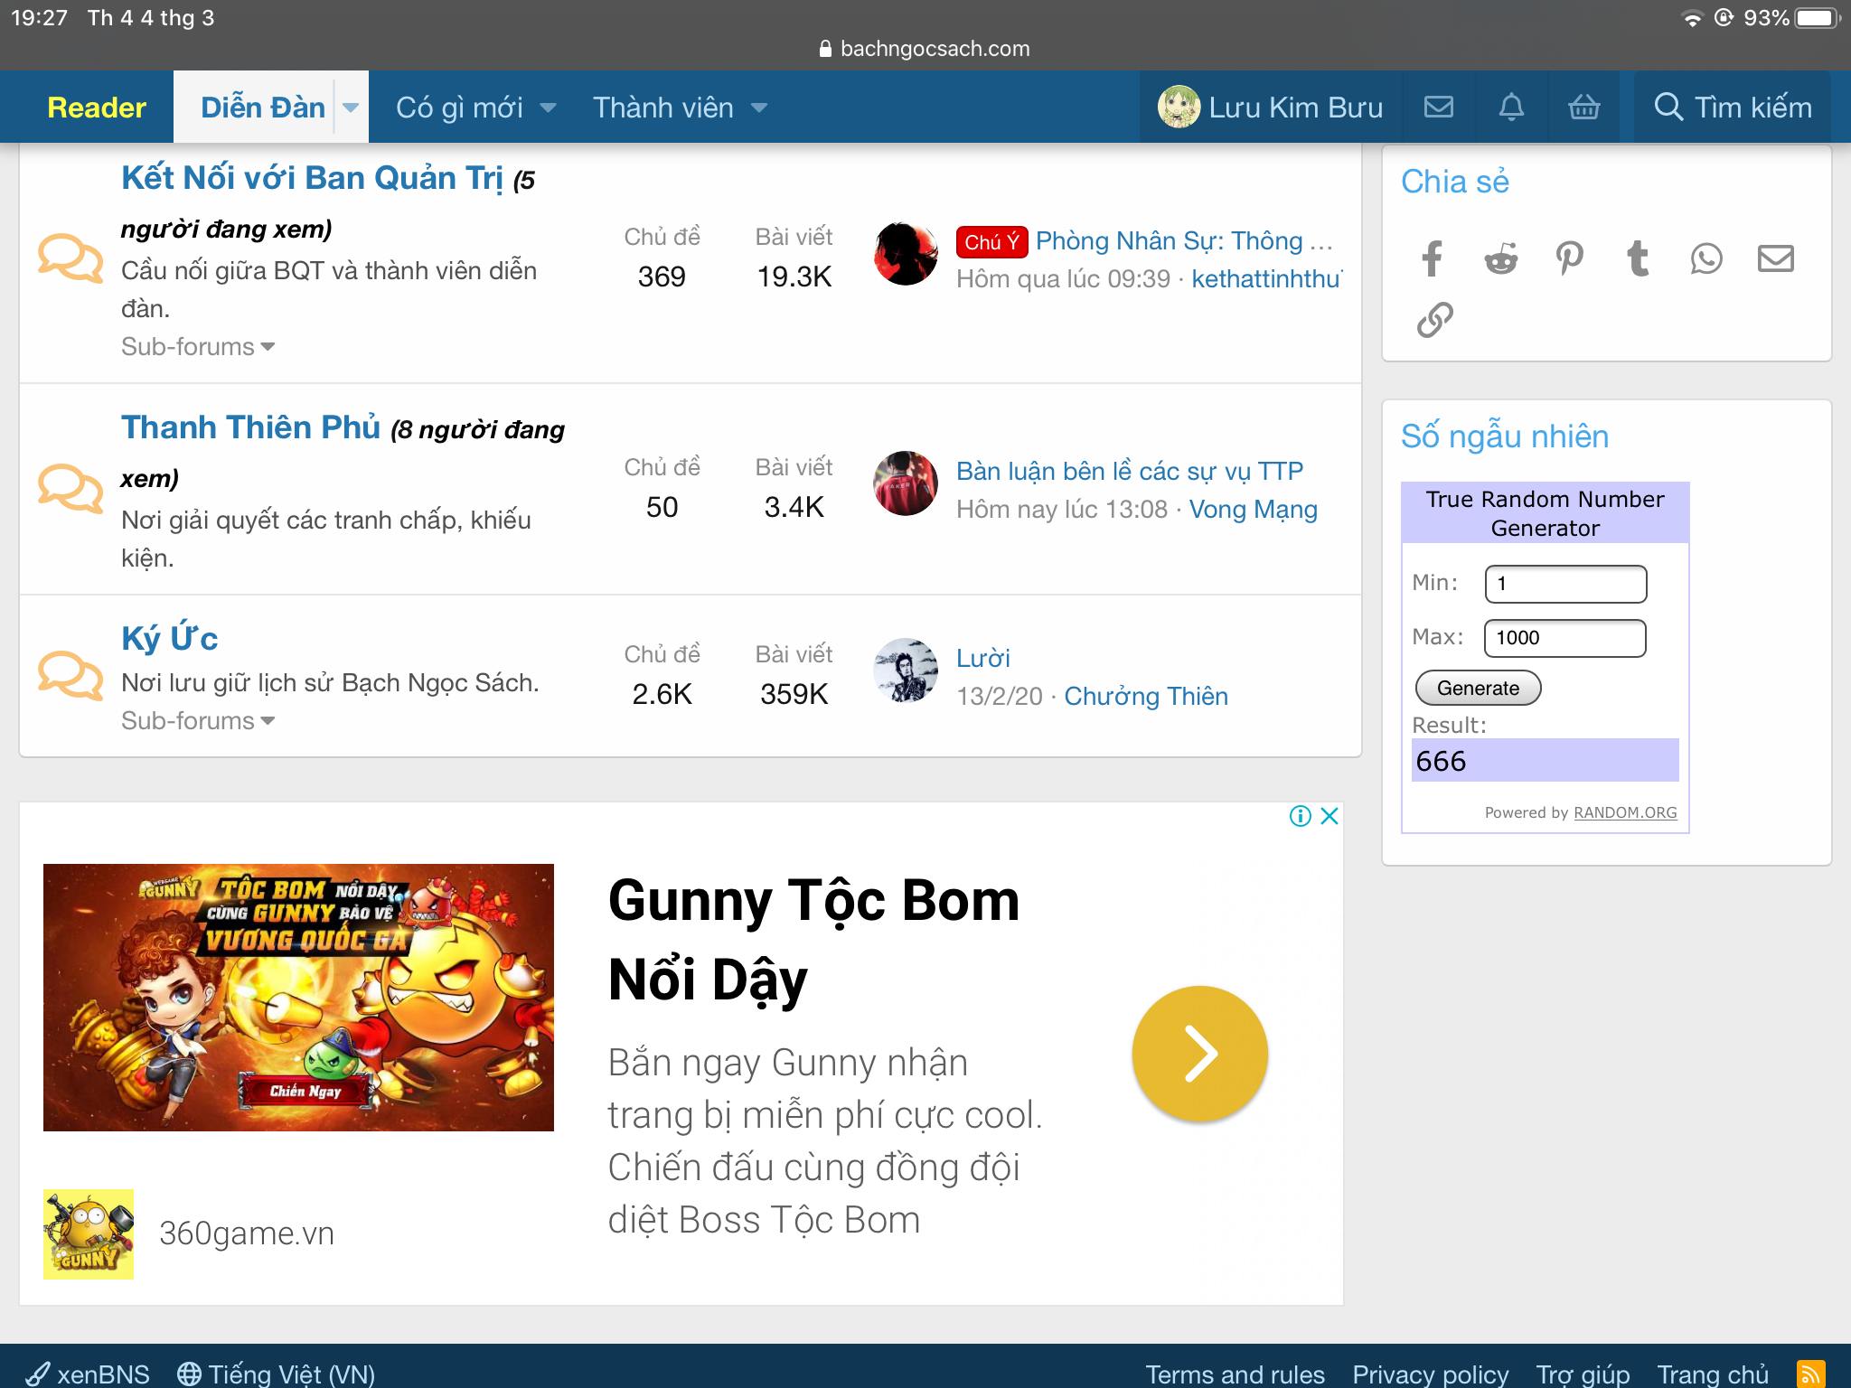Select Diễn Đàn tab
This screenshot has width=1851, height=1388.
coord(262,108)
